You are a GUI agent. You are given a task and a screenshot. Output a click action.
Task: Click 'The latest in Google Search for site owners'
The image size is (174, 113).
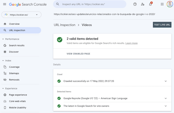pos(86,106)
